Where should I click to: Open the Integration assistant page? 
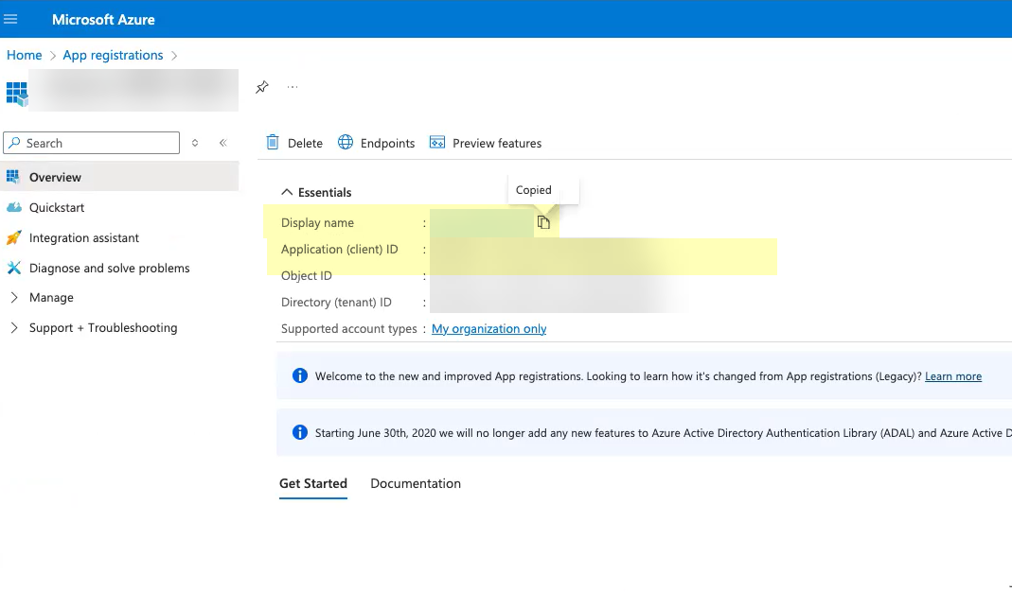tap(83, 237)
